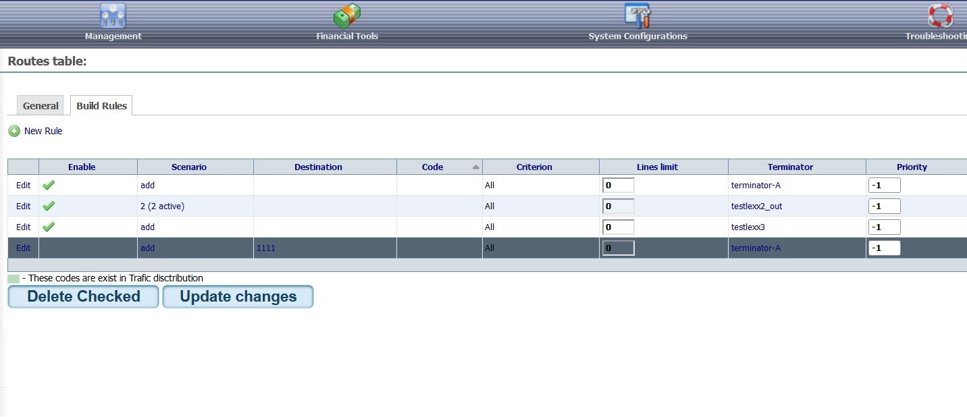Click the Troubleshooting lifesaver icon
The image size is (967, 417).
coord(941,13)
